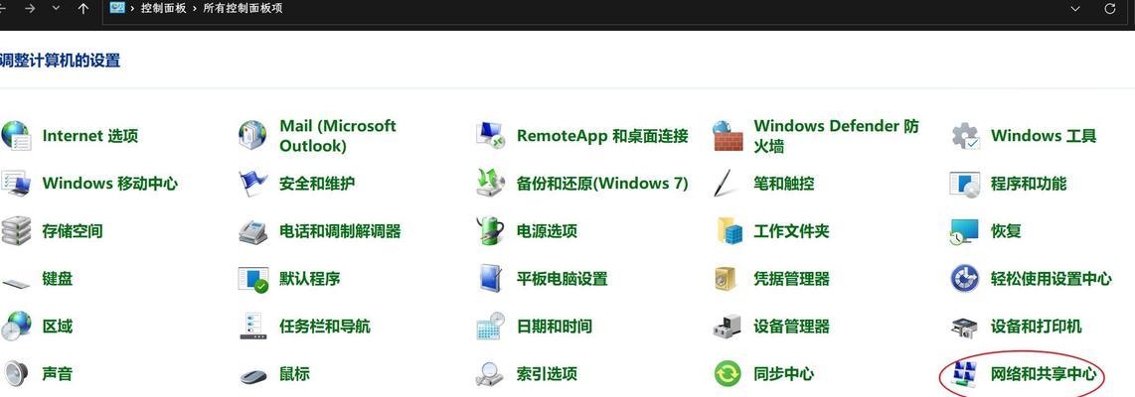This screenshot has height=397, width=1135.
Task: Open the 日期和时间 calendar icon
Action: [x=490, y=327]
